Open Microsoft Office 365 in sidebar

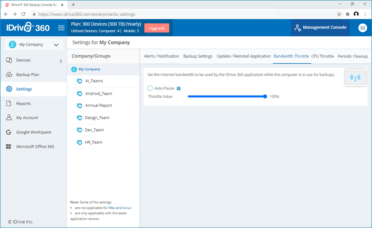33,147
